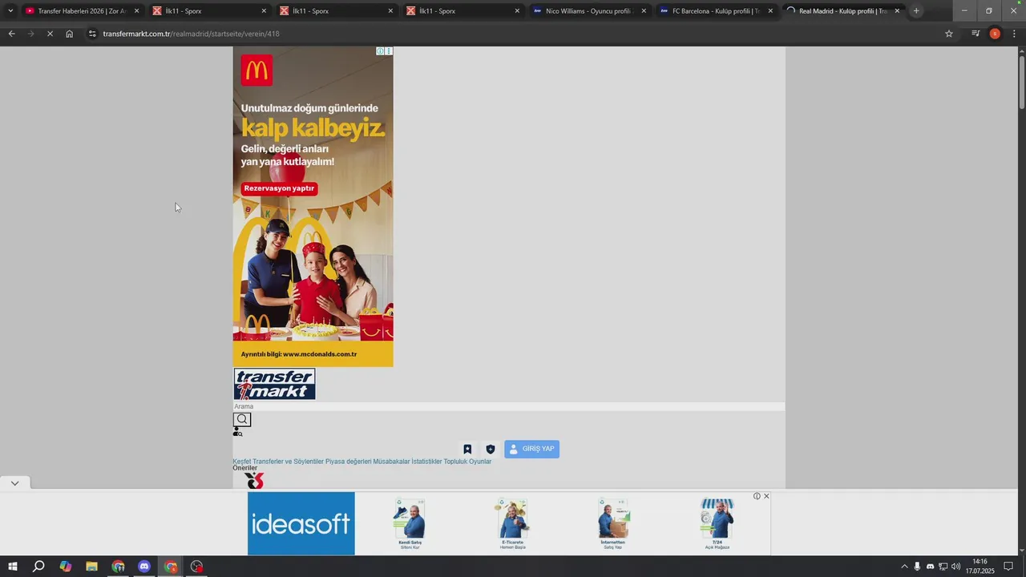The height and width of the screenshot is (577, 1026).
Task: Open the Müsabakalar menu
Action: (x=391, y=462)
